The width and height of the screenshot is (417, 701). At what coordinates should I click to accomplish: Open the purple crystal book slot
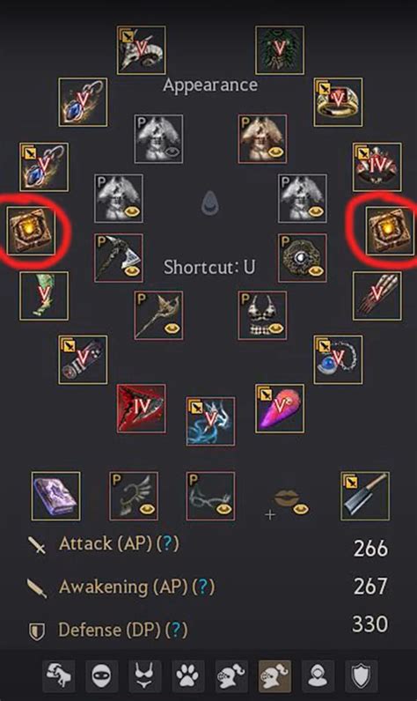click(x=55, y=496)
